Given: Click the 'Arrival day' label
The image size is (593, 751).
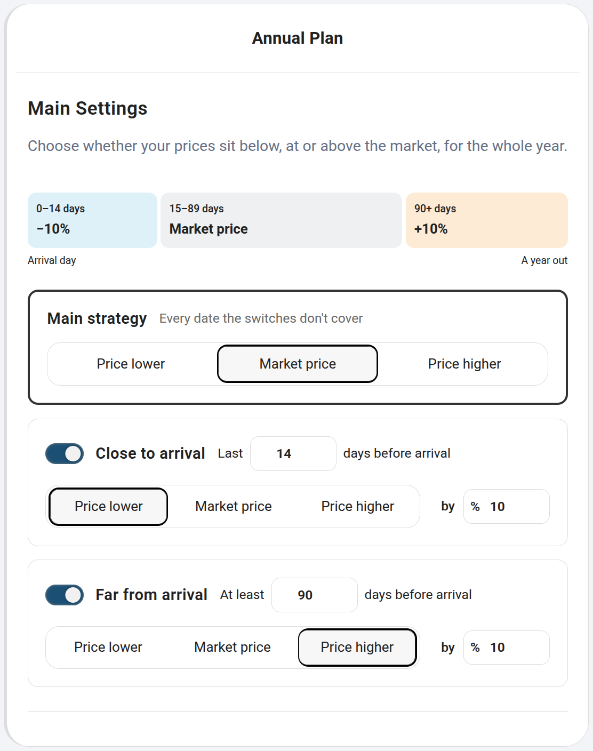Looking at the screenshot, I should point(52,260).
